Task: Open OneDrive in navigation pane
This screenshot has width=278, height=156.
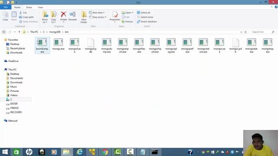Action: (11, 61)
